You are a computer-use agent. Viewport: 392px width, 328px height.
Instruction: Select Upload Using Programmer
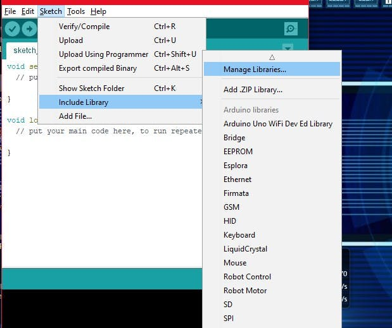click(120, 54)
